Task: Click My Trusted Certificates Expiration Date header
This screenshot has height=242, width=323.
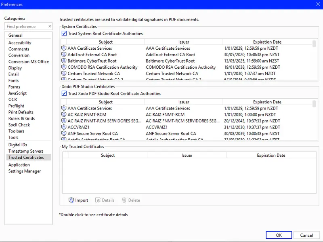Action: [x=271, y=155]
